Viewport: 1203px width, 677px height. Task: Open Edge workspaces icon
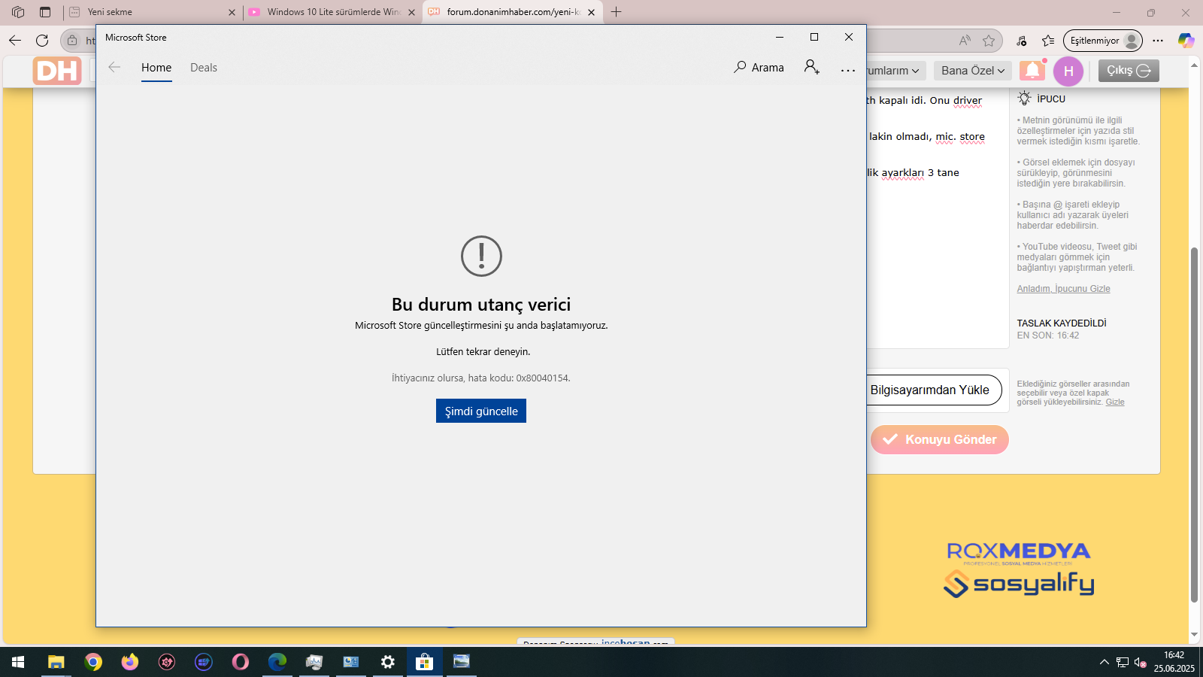[18, 12]
